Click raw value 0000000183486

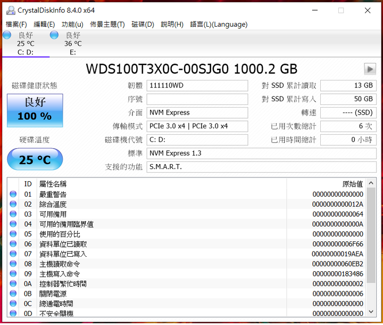(x=338, y=274)
